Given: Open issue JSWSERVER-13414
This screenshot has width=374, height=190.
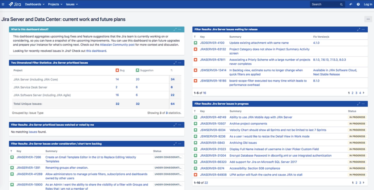Looking at the screenshot, I should [x=213, y=70].
